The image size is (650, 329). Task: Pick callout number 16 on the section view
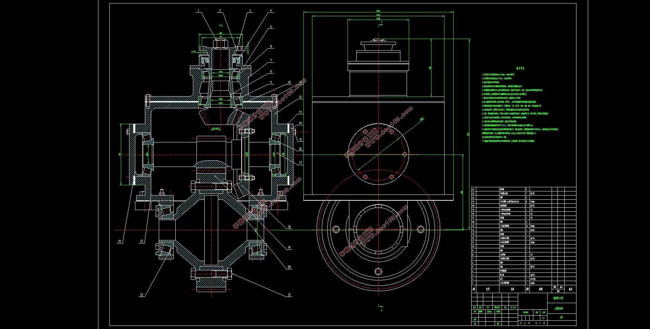300,149
